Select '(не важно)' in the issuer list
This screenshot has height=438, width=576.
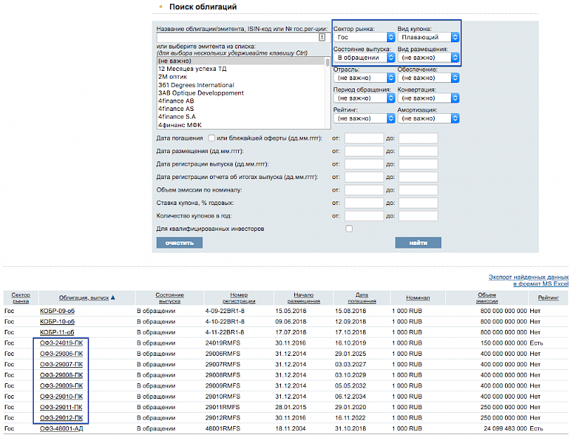tap(241, 61)
